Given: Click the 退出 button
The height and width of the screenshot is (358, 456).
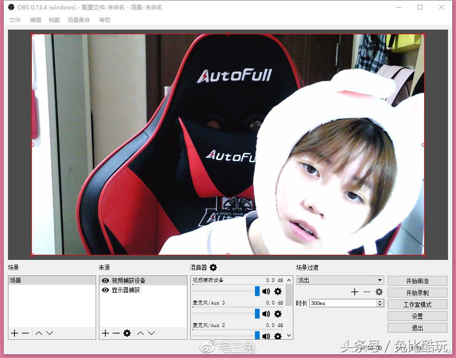Looking at the screenshot, I should 417,328.
